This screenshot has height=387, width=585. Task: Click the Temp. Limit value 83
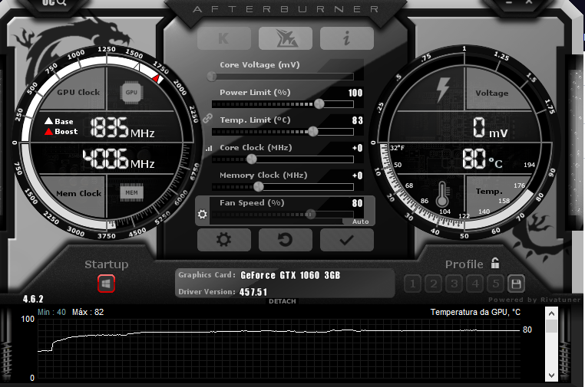[358, 120]
